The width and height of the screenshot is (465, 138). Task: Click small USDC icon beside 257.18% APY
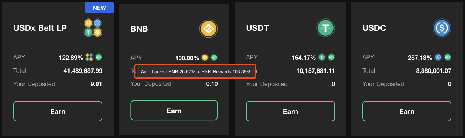point(438,57)
